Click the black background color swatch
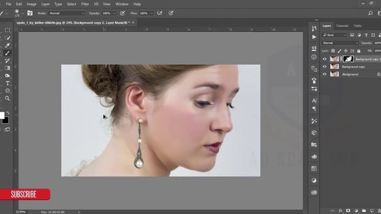Image resolution: width=381 pixels, height=214 pixels. pos(6,121)
